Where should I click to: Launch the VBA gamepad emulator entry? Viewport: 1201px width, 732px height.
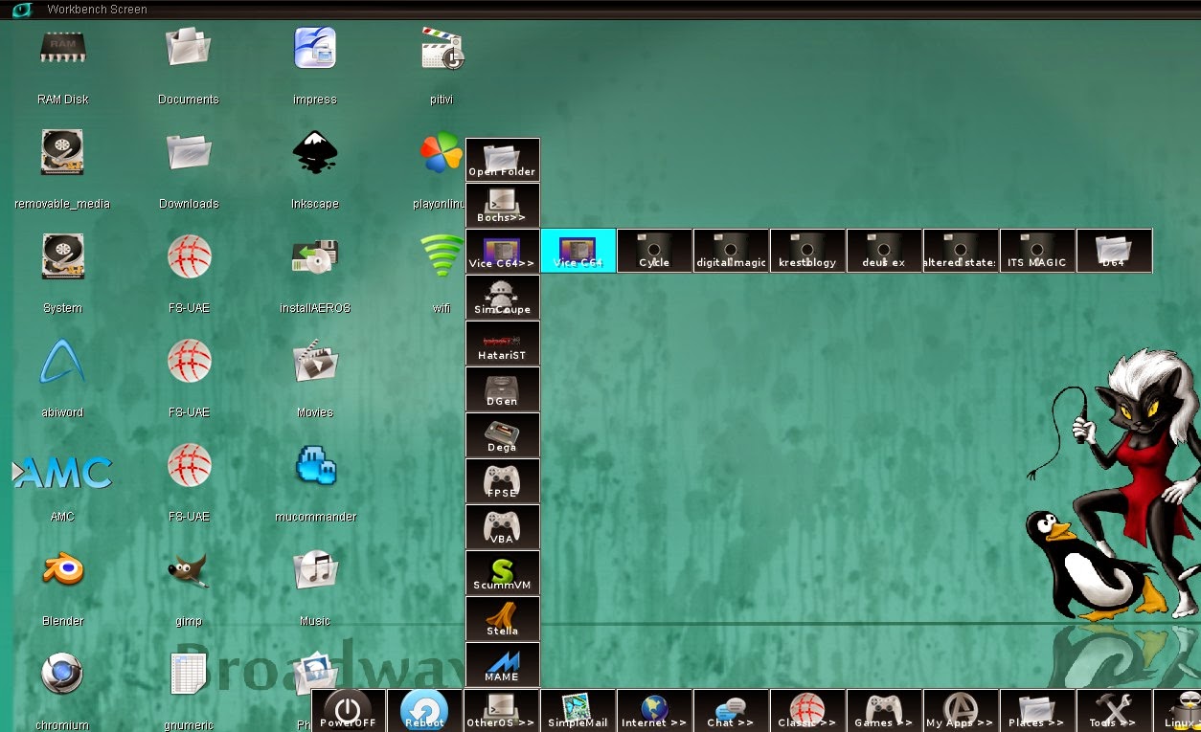coord(503,527)
